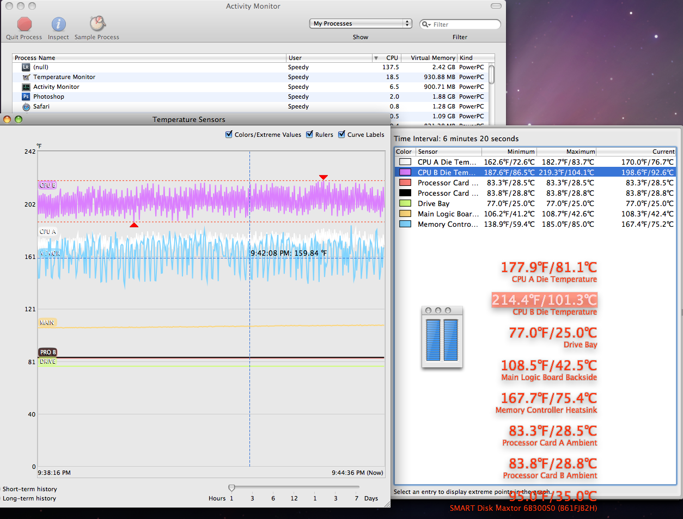Viewport: 683px width, 519px height.
Task: Uncheck the Curve Labels checkbox
Action: tap(342, 135)
